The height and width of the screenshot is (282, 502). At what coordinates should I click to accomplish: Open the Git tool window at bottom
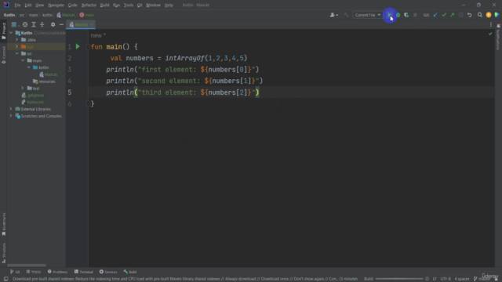(15, 272)
